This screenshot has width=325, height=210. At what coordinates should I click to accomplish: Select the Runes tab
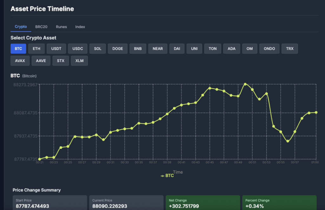61,27
